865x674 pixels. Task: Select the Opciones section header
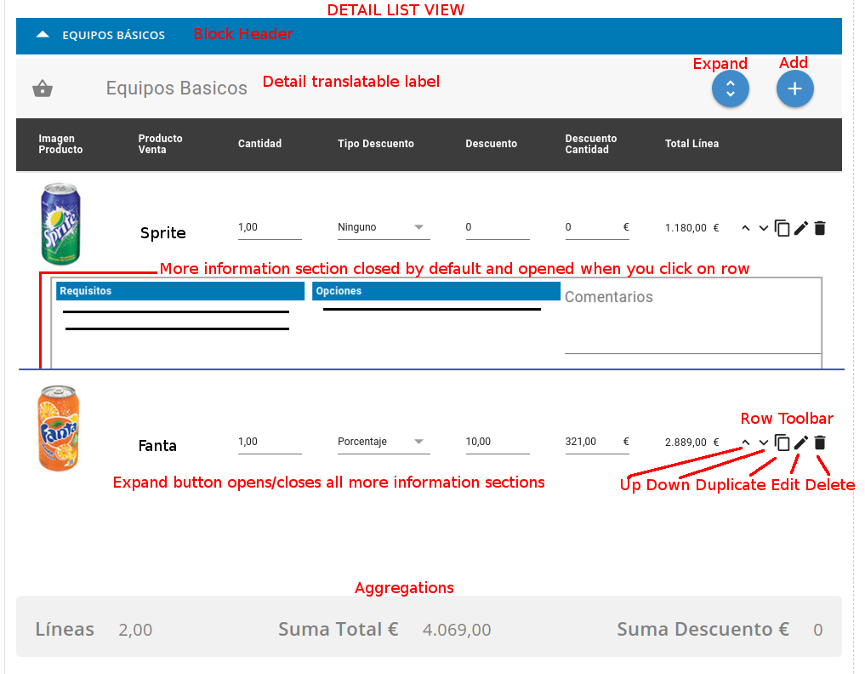[435, 291]
